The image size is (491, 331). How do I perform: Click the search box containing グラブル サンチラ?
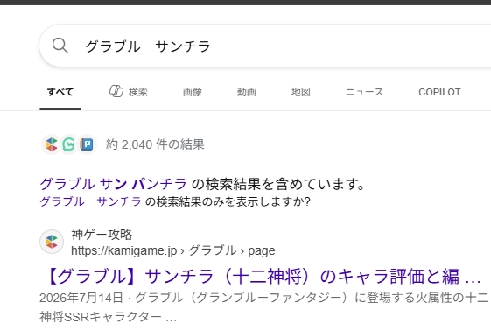point(265,46)
